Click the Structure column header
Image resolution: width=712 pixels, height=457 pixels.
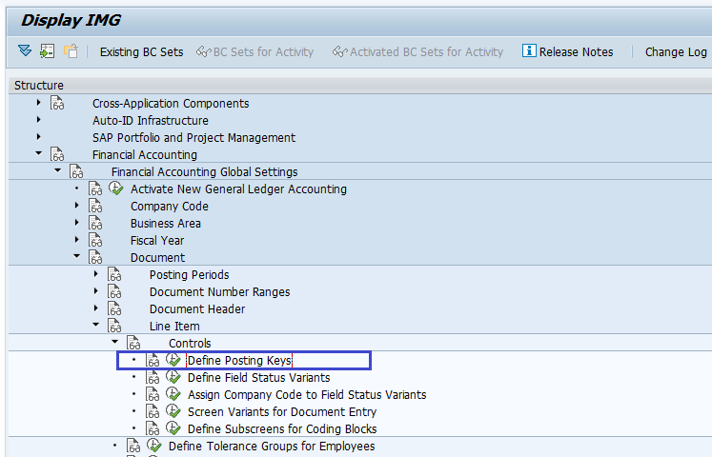[x=359, y=86]
